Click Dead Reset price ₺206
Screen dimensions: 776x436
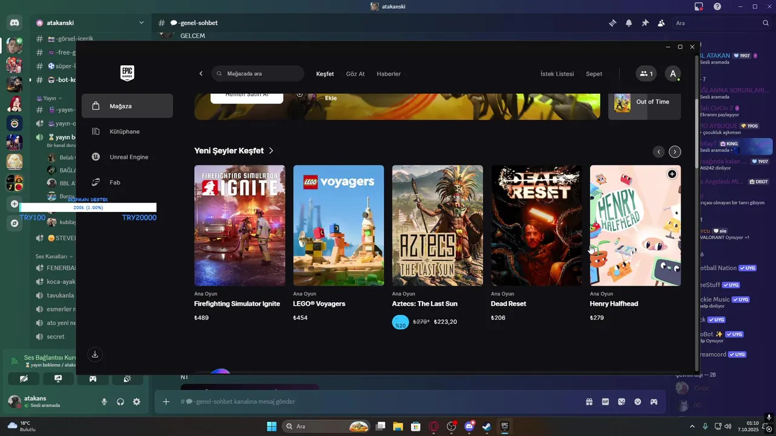point(498,318)
